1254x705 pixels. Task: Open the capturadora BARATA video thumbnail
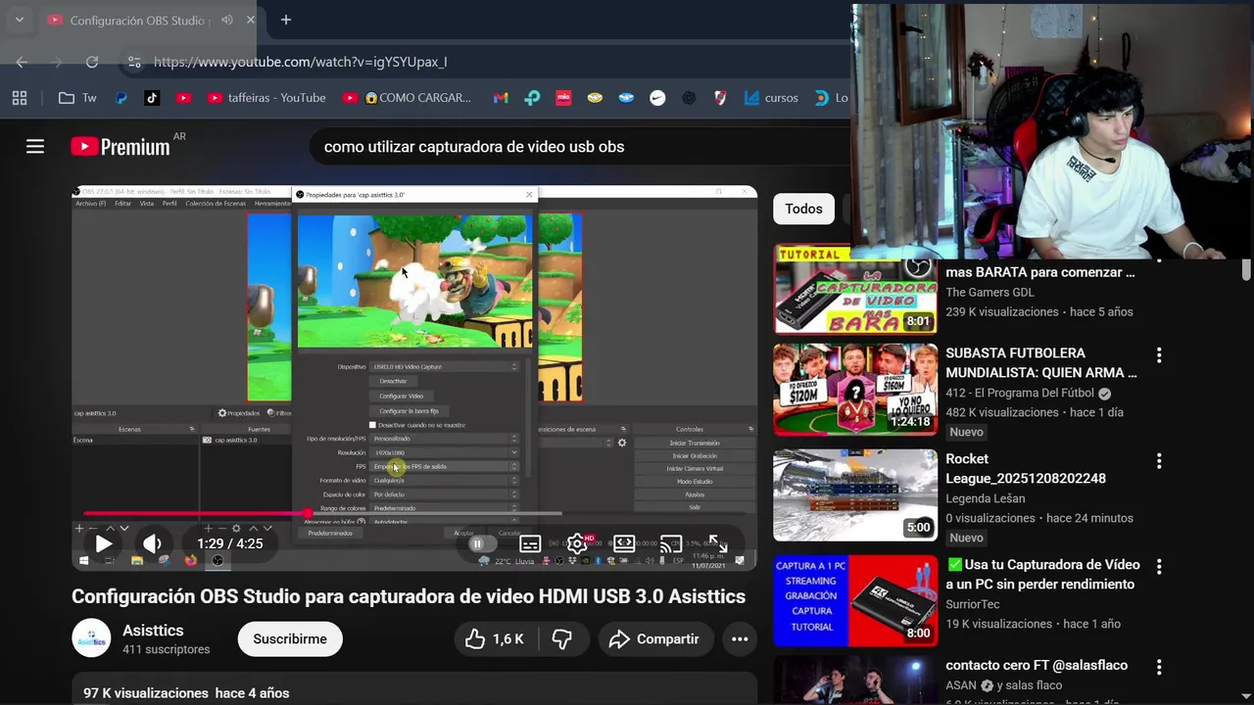click(855, 290)
